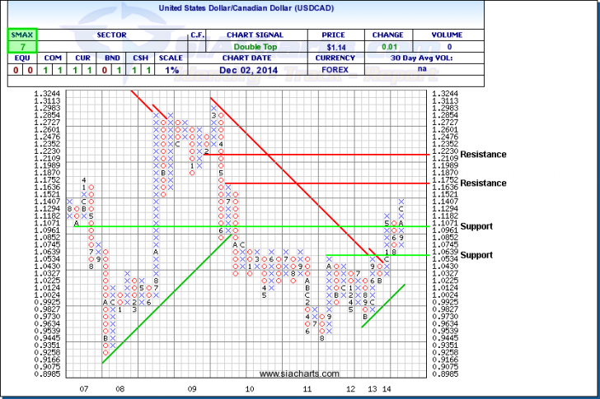This screenshot has height=399, width=600.
Task: Select the Support label at 1.1071
Action: click(x=476, y=225)
